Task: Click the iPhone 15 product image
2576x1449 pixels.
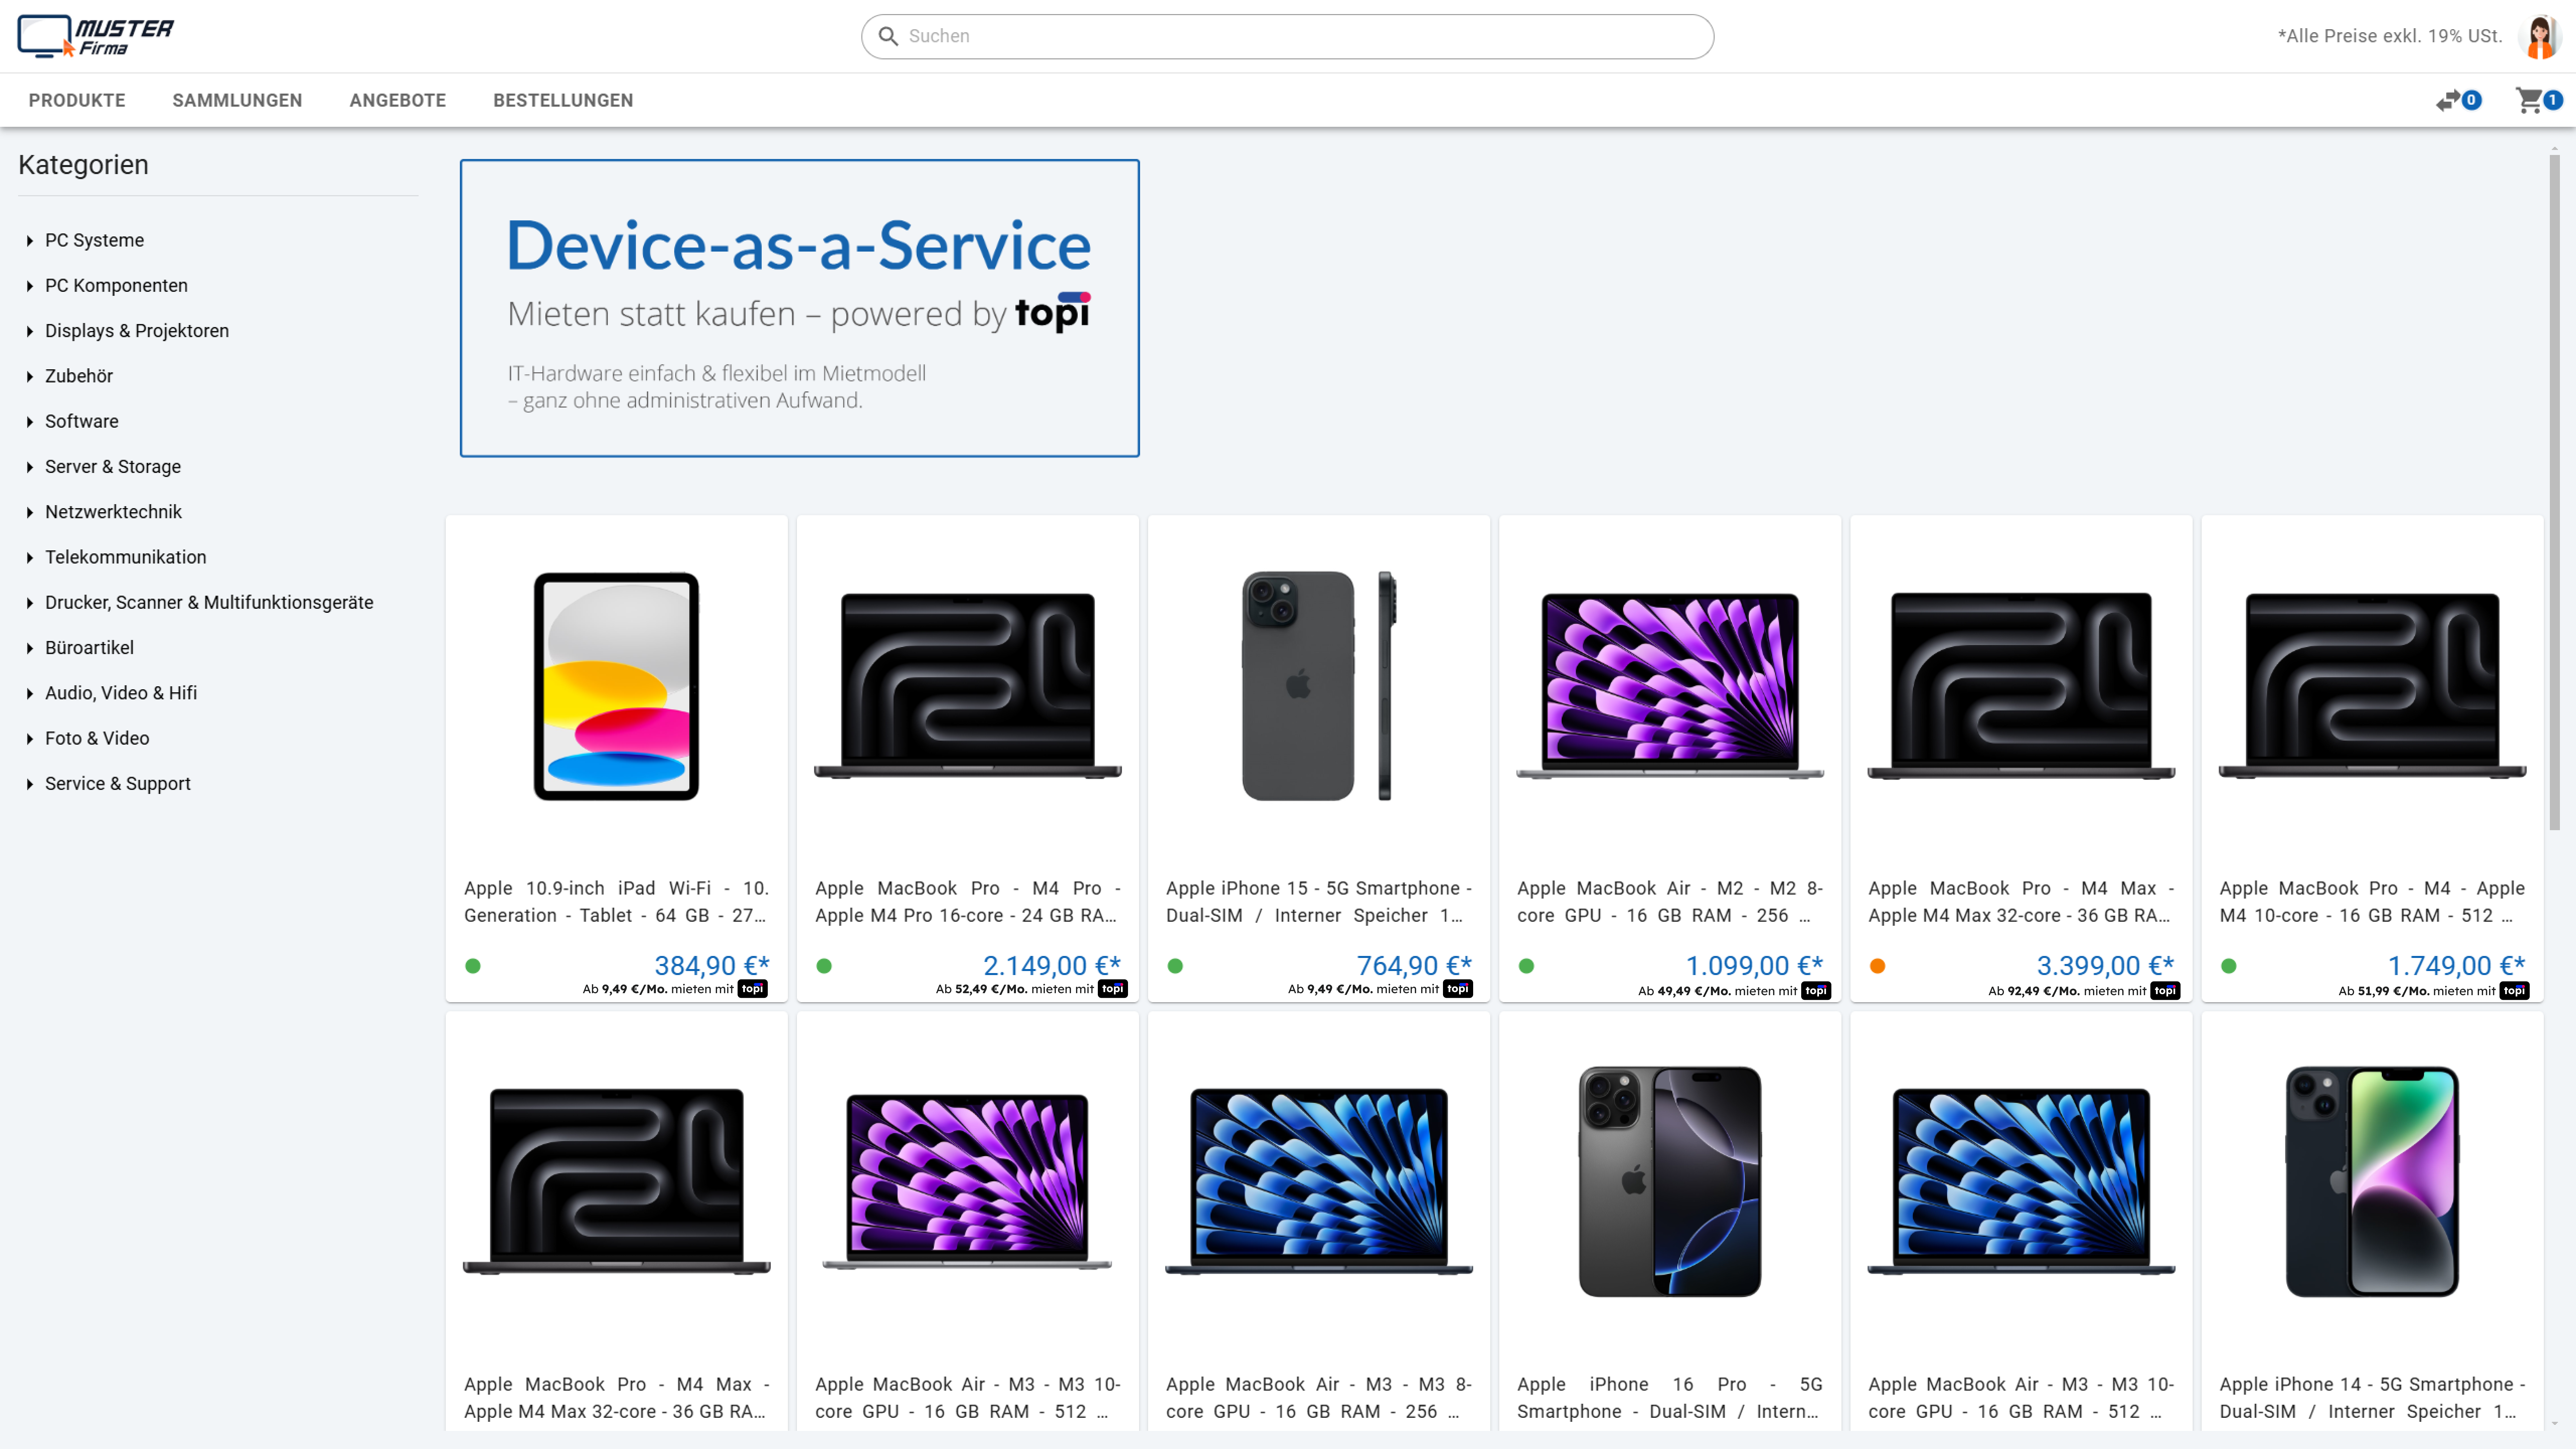Action: (x=1319, y=686)
